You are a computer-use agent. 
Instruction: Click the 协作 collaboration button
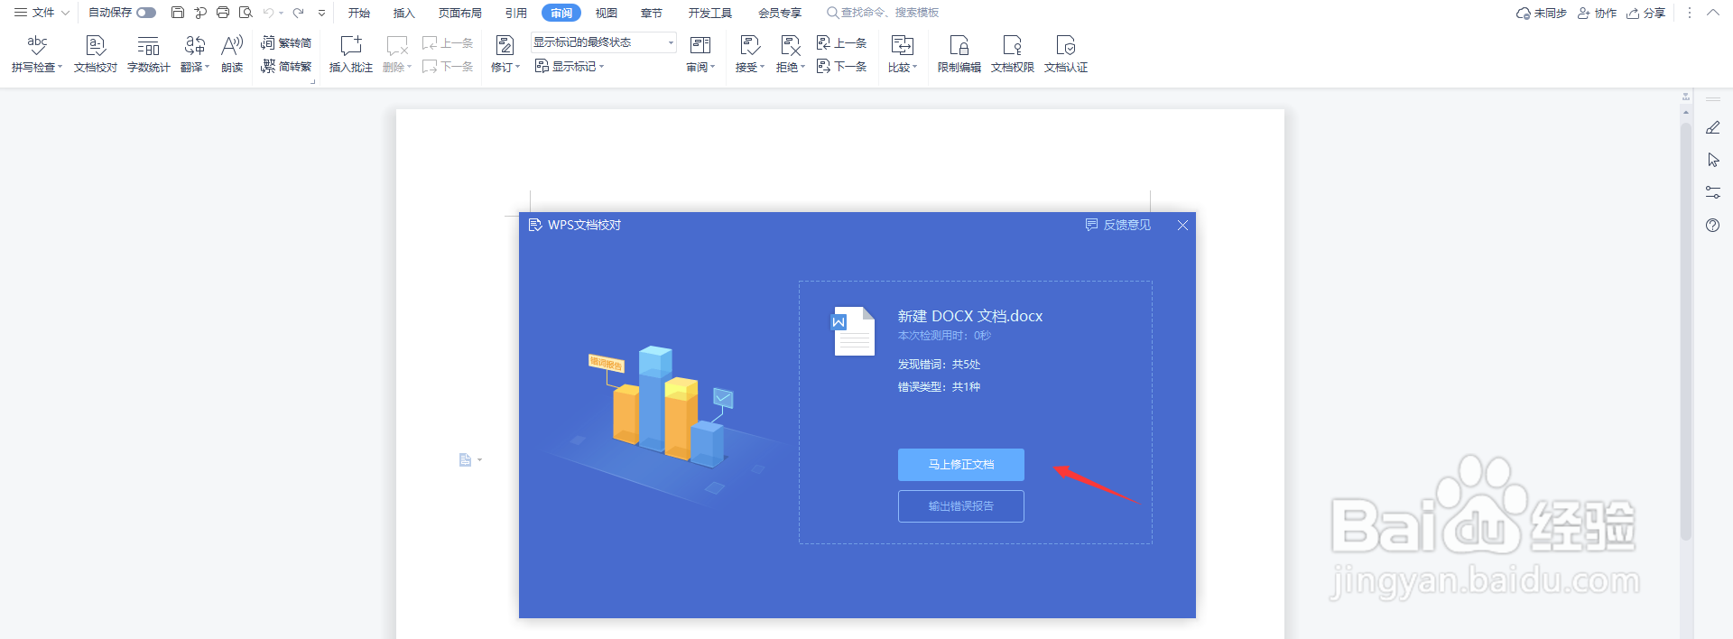[1597, 13]
